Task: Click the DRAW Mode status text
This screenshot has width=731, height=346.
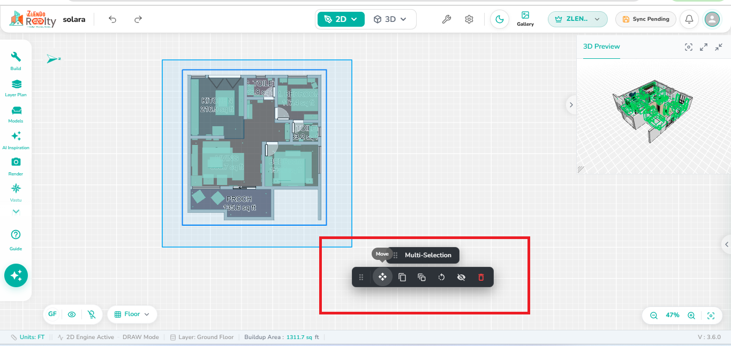Action: point(141,337)
